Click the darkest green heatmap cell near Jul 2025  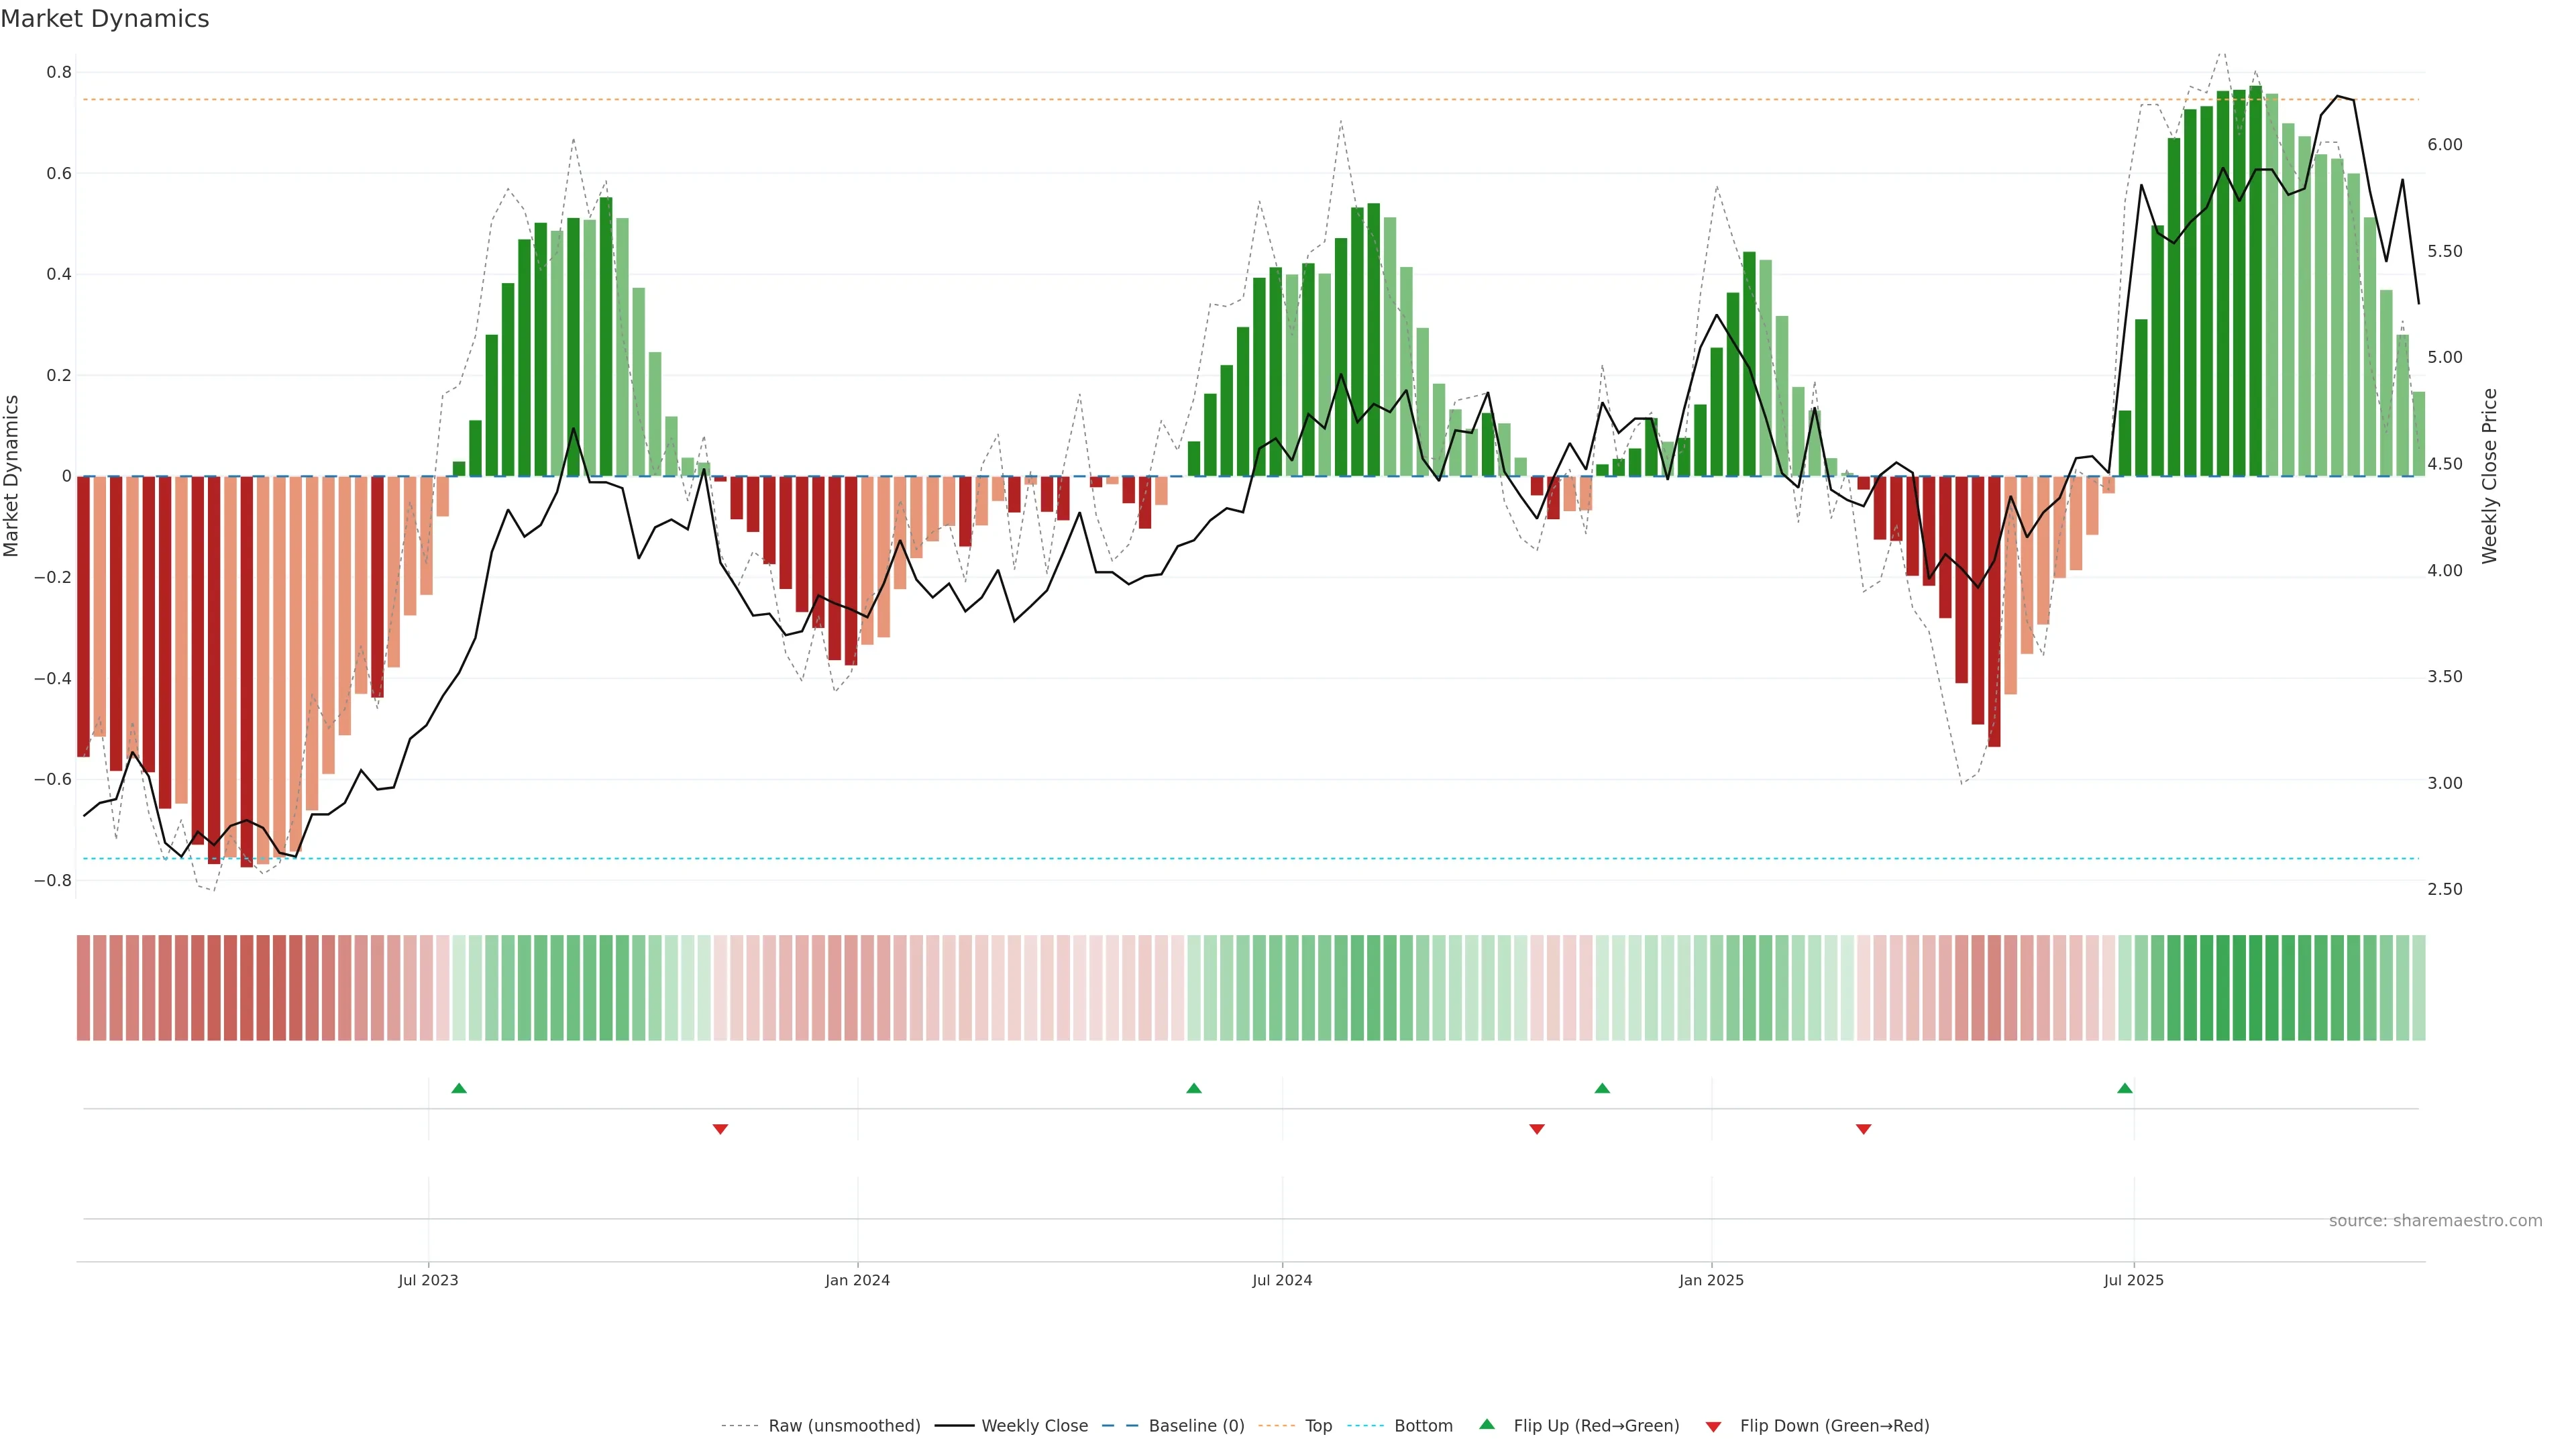[2255, 988]
